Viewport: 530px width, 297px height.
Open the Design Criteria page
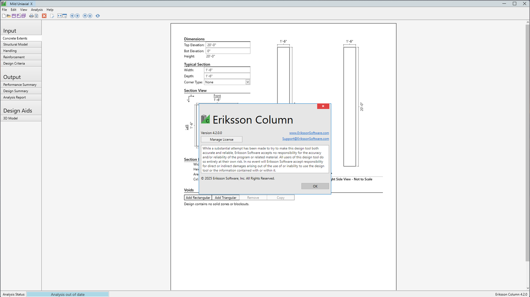(x=21, y=63)
